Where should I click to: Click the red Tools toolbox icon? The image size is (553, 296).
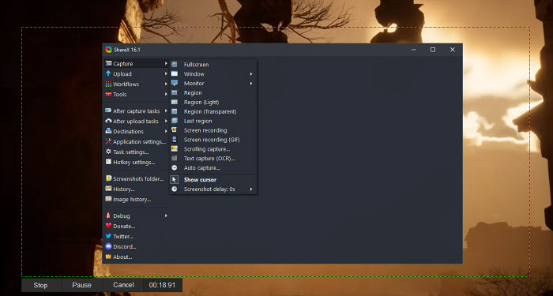coord(108,94)
